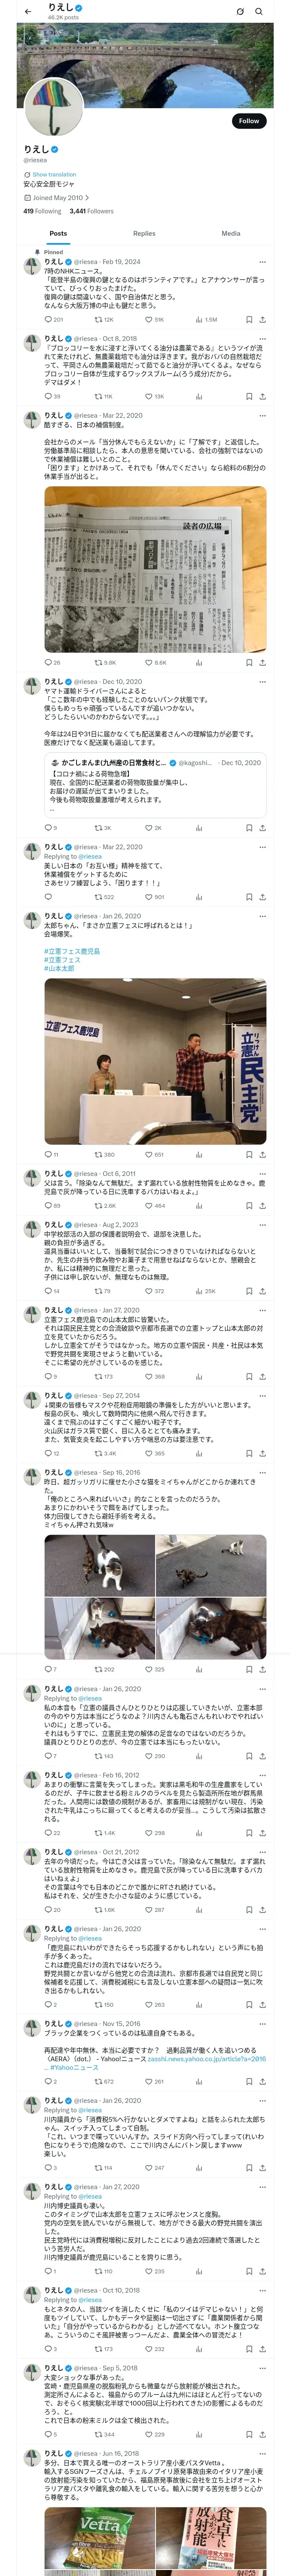290x2576 pixels.
Task: Go back using the top-left arrow
Action: [28, 11]
